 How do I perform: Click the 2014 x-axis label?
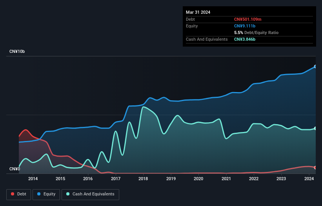[33, 179]
